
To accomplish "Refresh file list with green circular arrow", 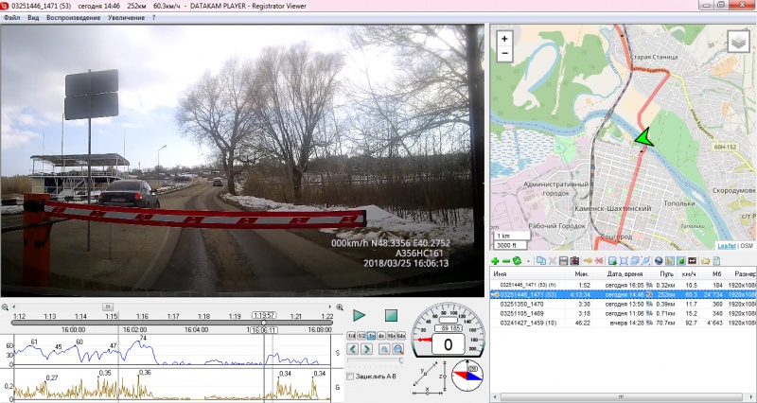I will (x=517, y=260).
